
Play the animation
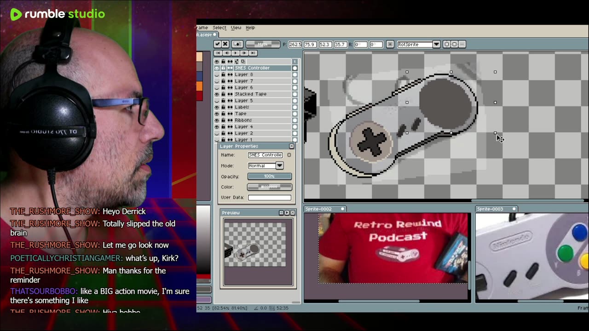pyautogui.click(x=236, y=53)
